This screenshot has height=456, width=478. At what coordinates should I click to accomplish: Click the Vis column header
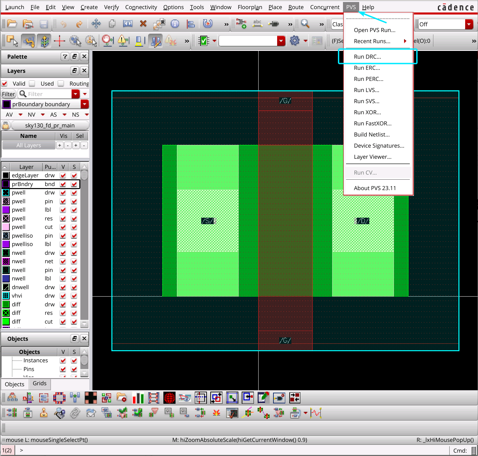pyautogui.click(x=63, y=136)
